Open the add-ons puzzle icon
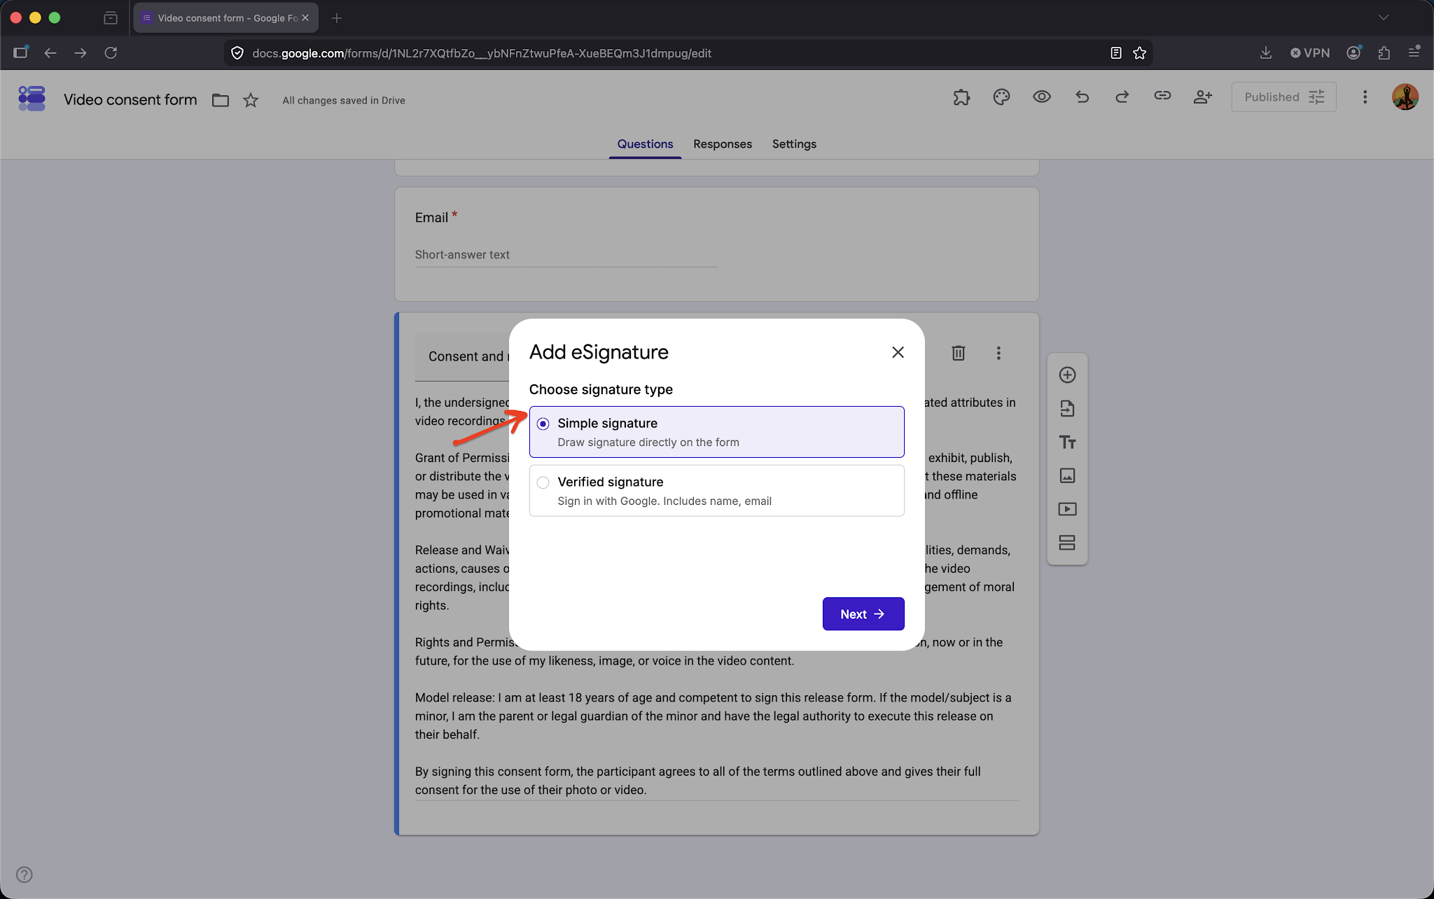This screenshot has width=1434, height=899. pyautogui.click(x=961, y=97)
